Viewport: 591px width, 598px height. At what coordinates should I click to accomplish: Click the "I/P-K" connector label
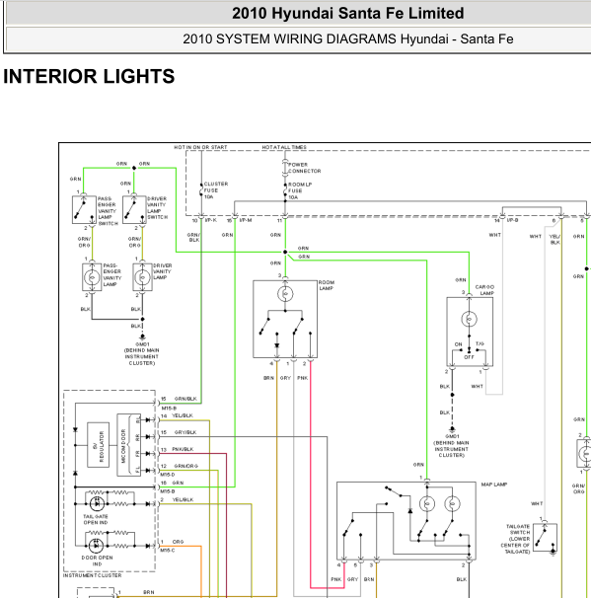click(x=211, y=220)
